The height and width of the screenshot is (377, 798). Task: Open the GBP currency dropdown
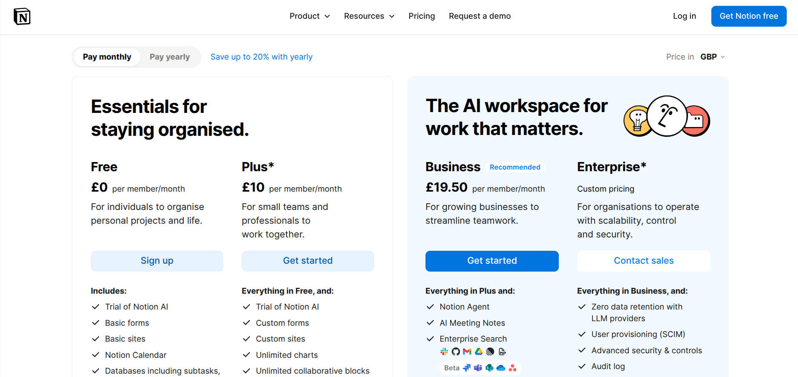tap(713, 57)
